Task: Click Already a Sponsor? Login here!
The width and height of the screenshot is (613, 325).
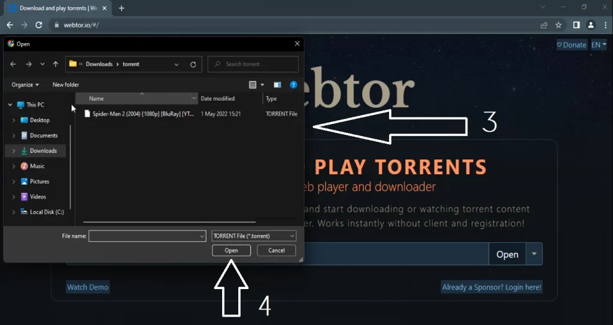Action: point(492,287)
